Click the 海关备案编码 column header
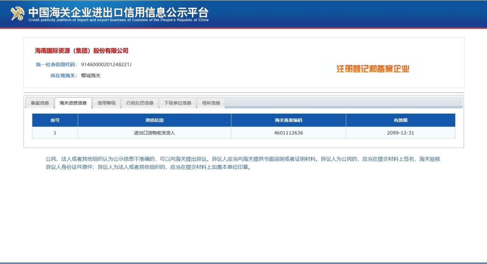Screen dimensions: 487x264 [288, 120]
